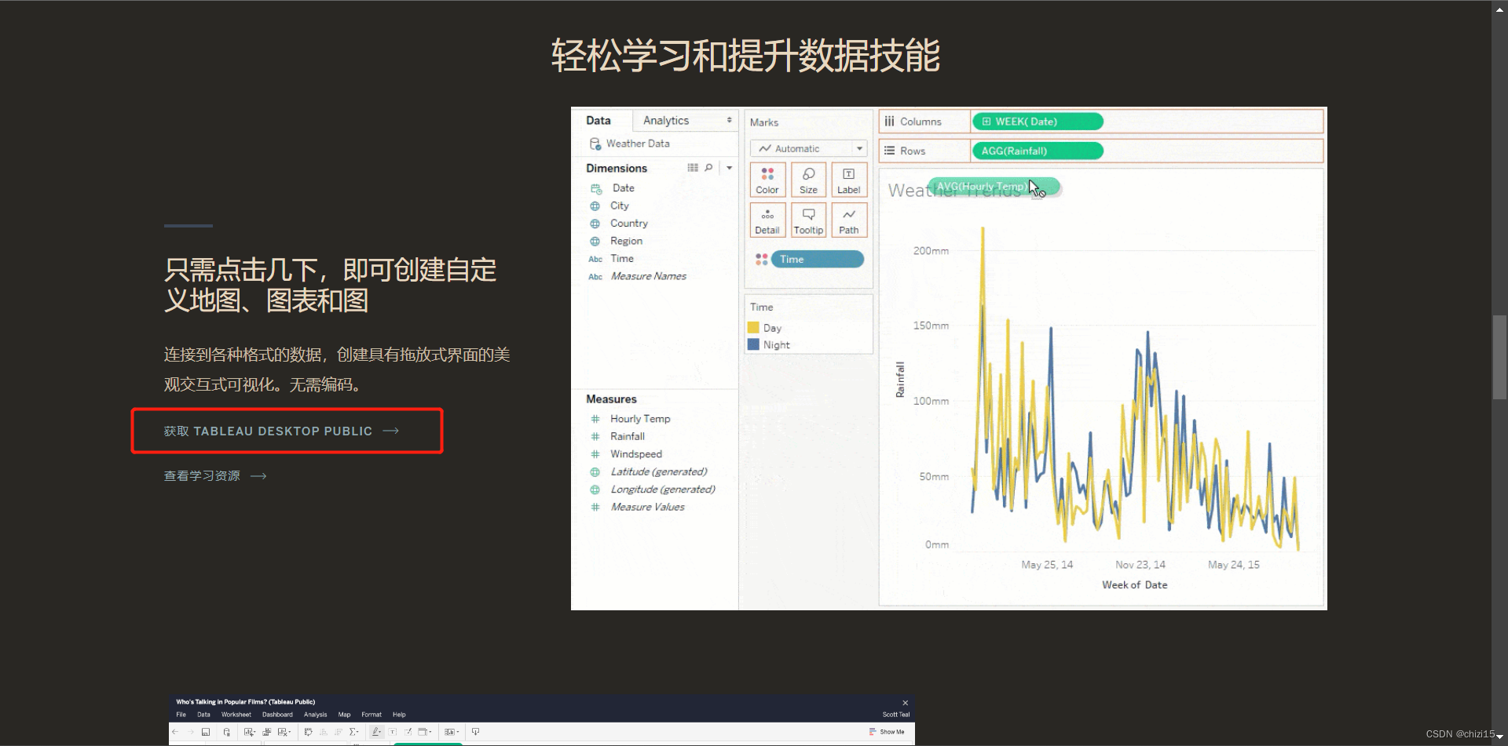The height and width of the screenshot is (746, 1508).
Task: Expand the Dimensions pane dropdown arrow
Action: click(x=730, y=167)
